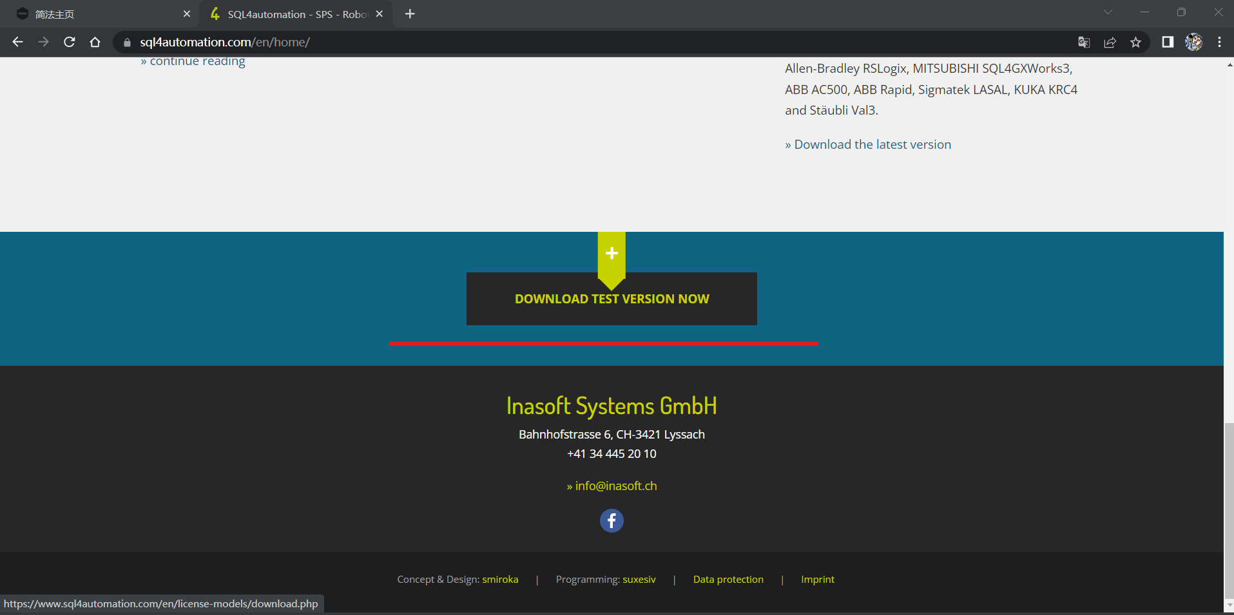Click the scrollbar up arrow

tap(1229, 64)
